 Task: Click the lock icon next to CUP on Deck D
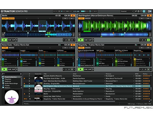[93, 69]
